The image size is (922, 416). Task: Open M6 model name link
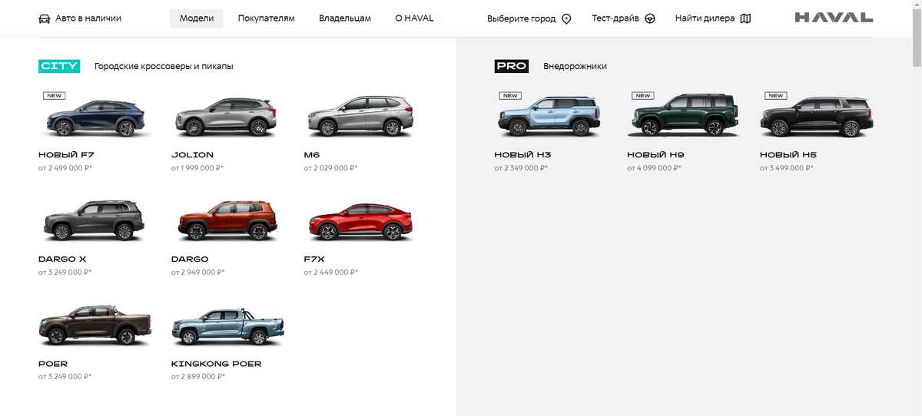click(312, 155)
